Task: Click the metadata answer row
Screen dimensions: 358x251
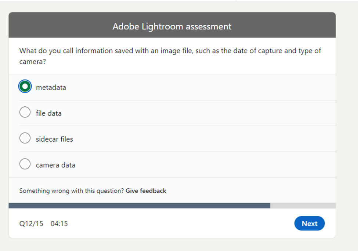Action: pos(147,87)
